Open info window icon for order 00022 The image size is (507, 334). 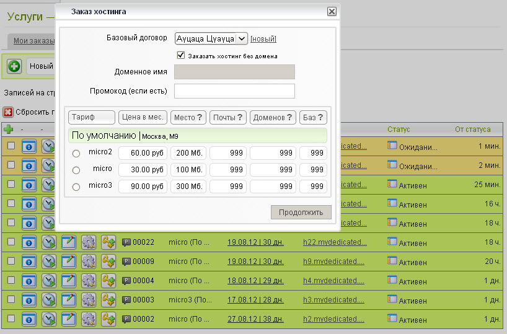[29, 242]
